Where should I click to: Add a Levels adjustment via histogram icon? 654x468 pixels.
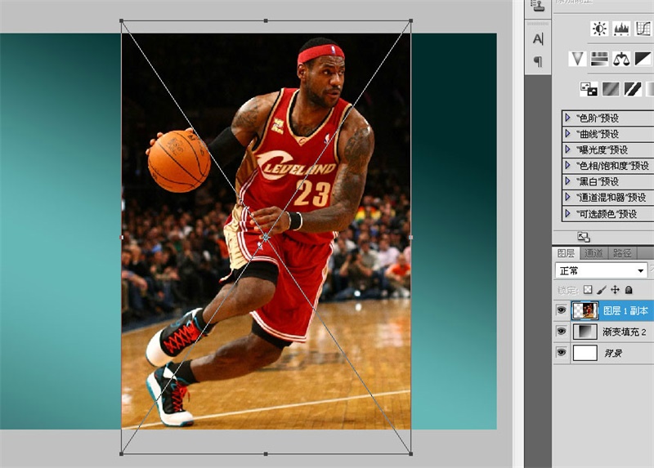(x=621, y=29)
